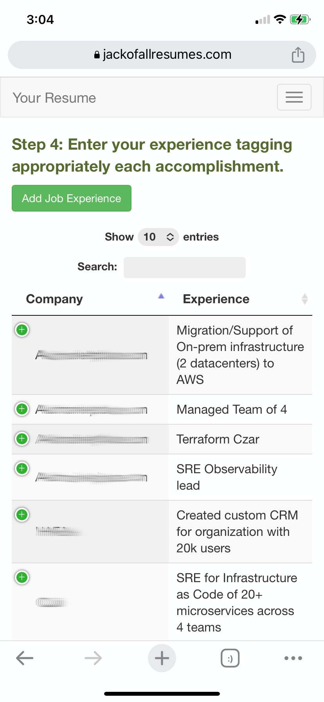Go back with the browser back arrow

pyautogui.click(x=25, y=658)
